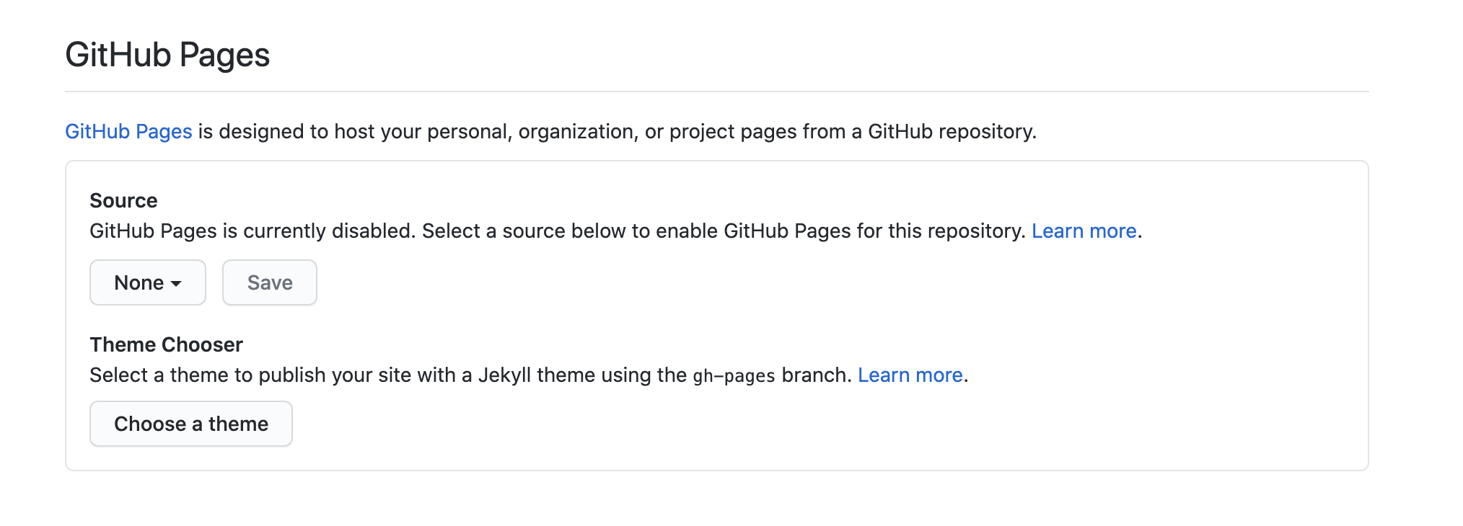Viewport: 1463px width, 526px height.
Task: Click the large GitHub Pages page heading
Action: 167,55
